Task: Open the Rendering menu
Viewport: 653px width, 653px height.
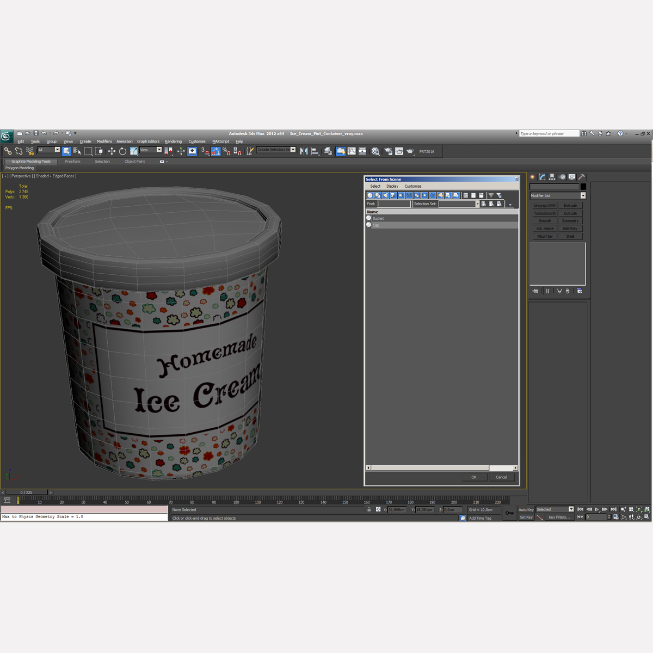Action: point(174,141)
